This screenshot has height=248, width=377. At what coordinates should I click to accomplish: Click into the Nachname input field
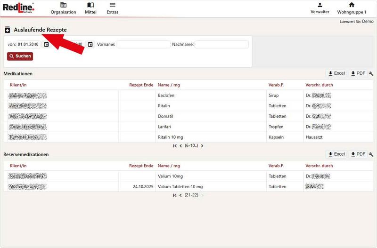(x=221, y=44)
